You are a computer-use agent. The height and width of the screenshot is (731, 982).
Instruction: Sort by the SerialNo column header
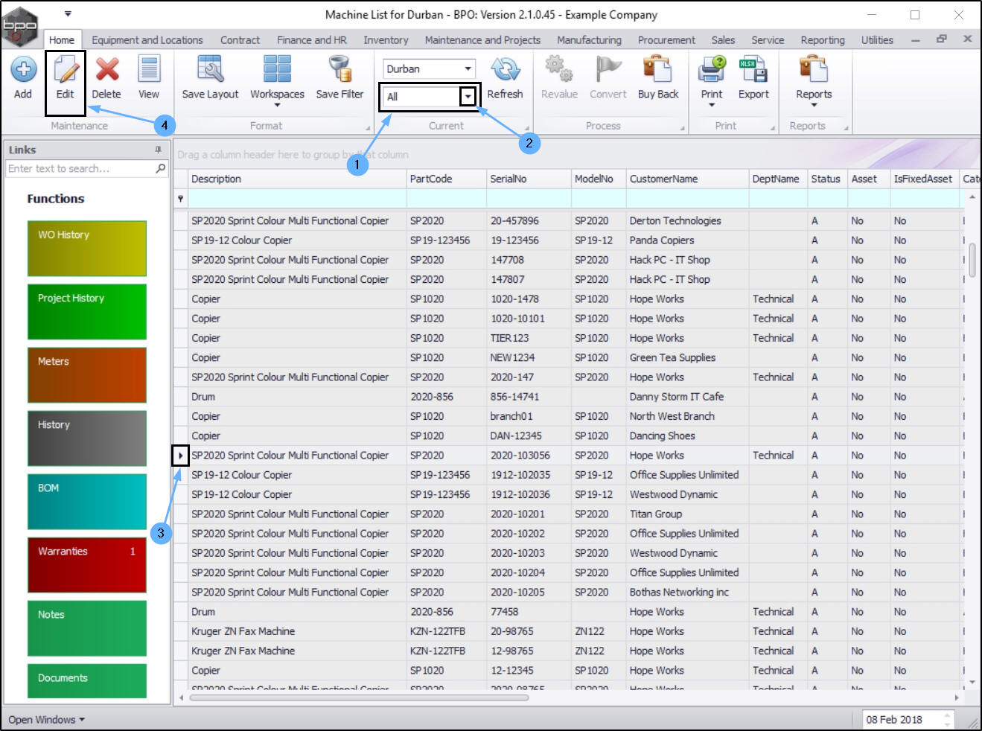508,179
